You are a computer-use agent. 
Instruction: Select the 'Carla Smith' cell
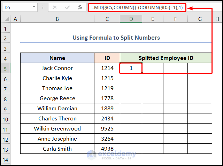point(57,149)
